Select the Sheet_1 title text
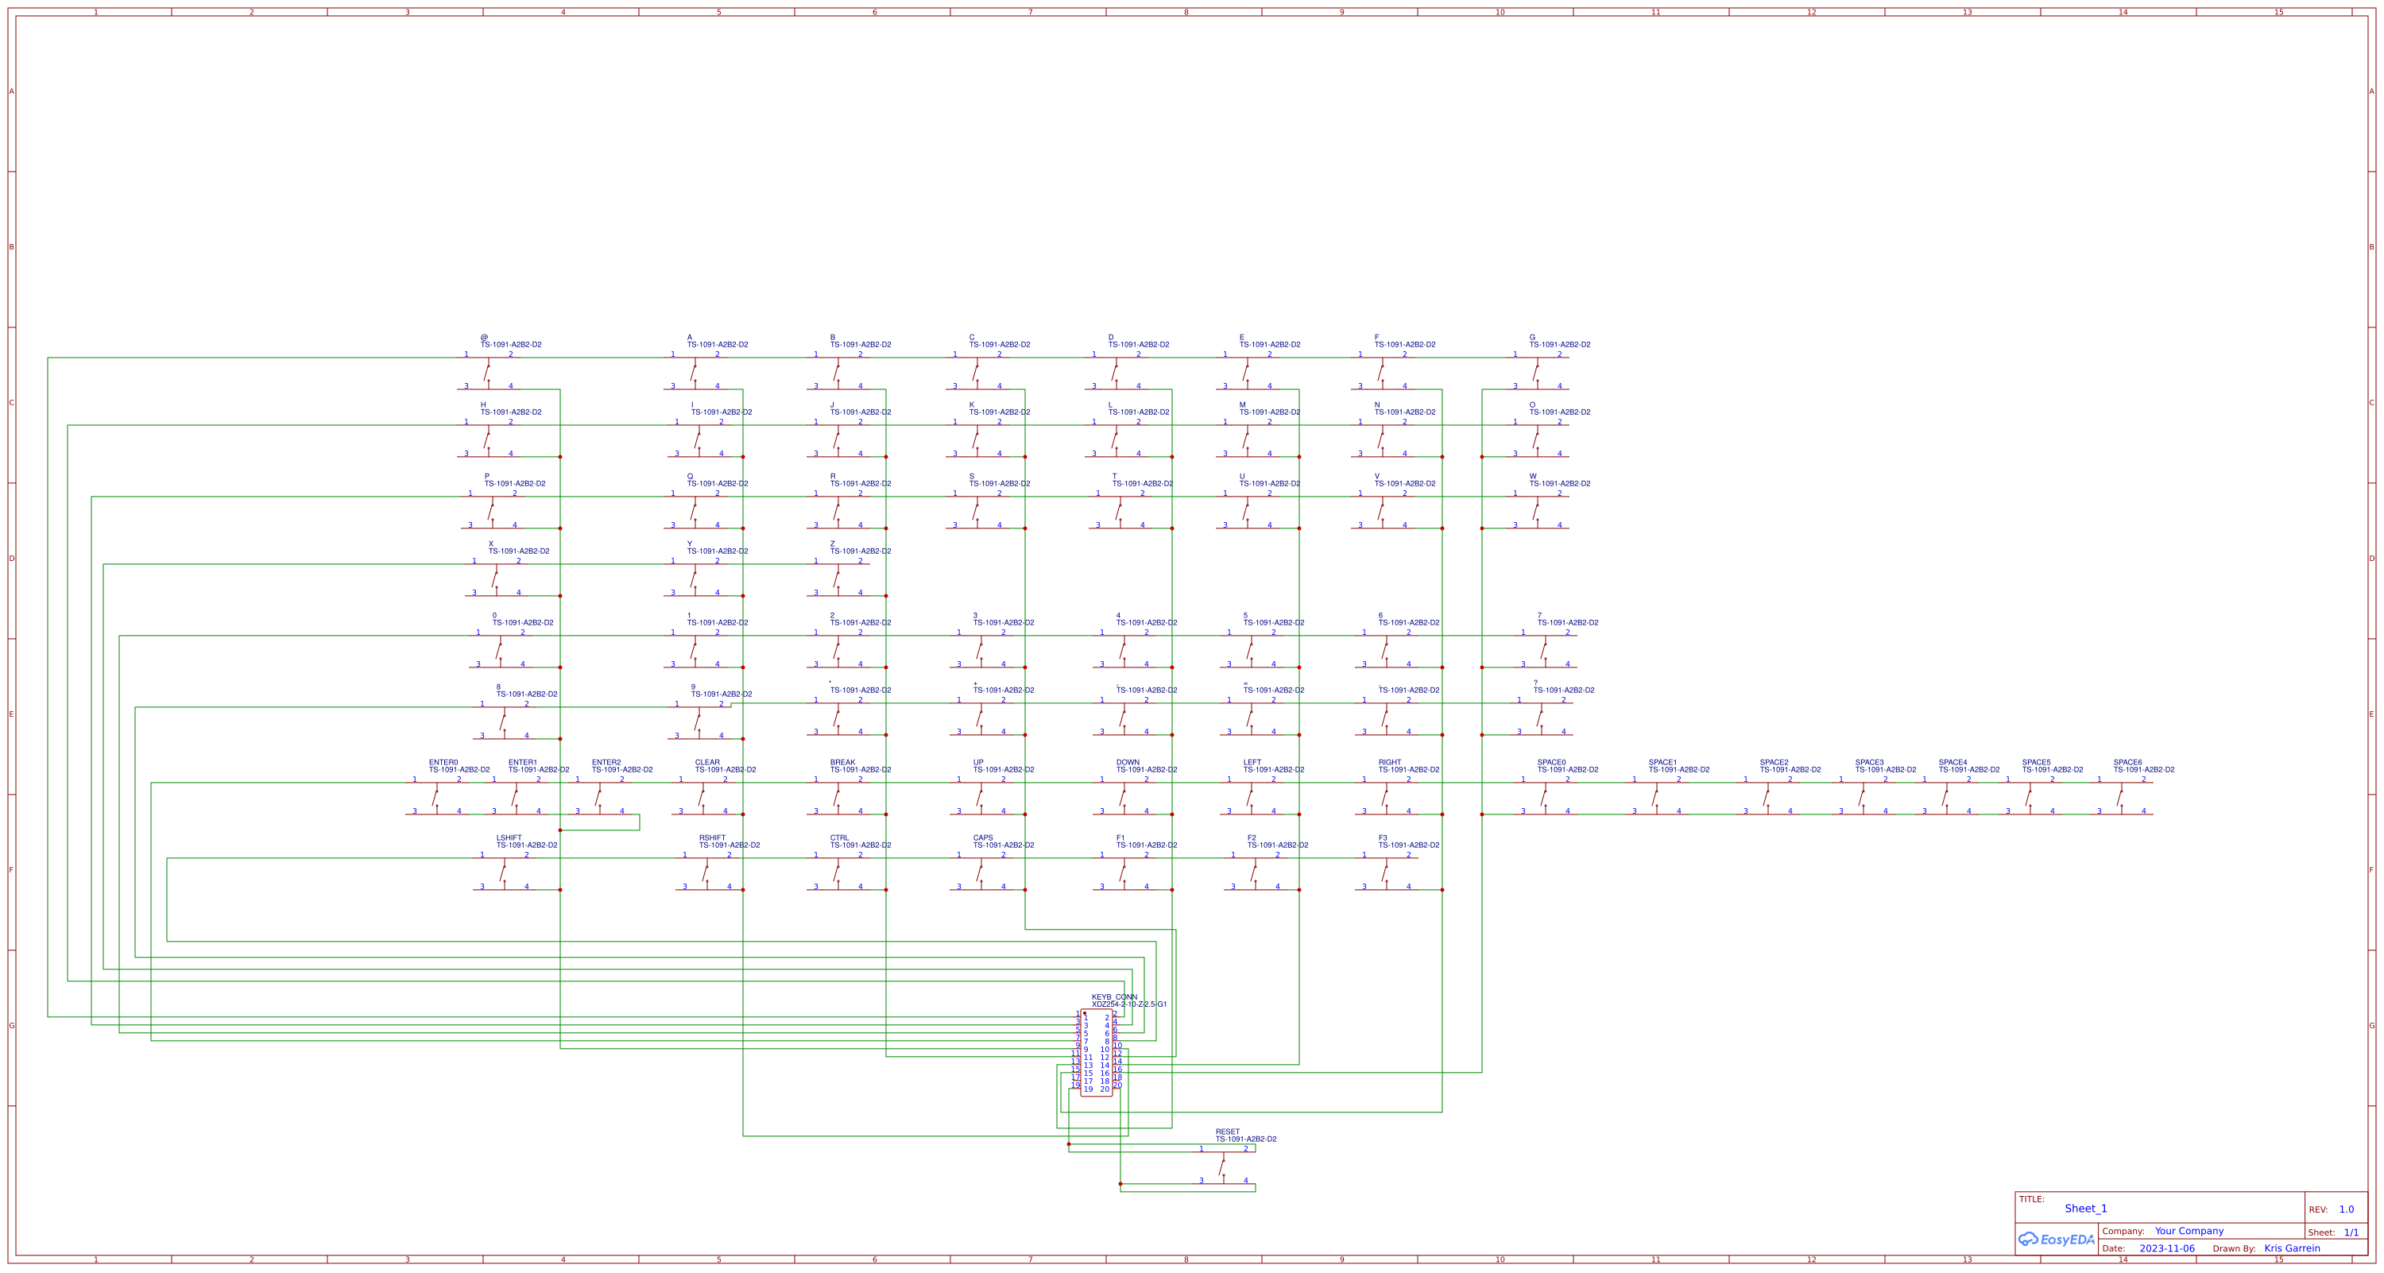Viewport: 2384px width, 1273px height. pyautogui.click(x=2085, y=1209)
